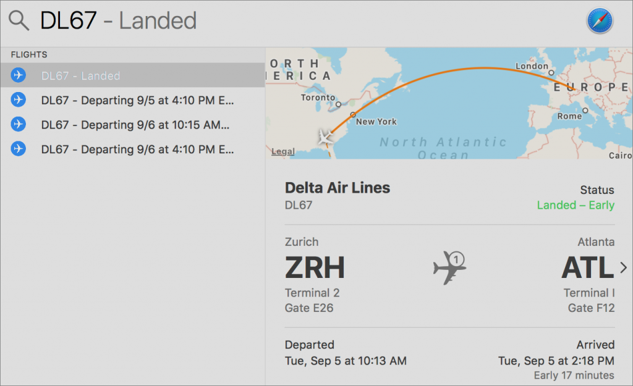Click the ATL arrival airport code
This screenshot has height=386, width=633.
pyautogui.click(x=588, y=267)
